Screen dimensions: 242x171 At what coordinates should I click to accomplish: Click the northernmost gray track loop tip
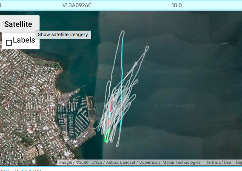(122, 32)
